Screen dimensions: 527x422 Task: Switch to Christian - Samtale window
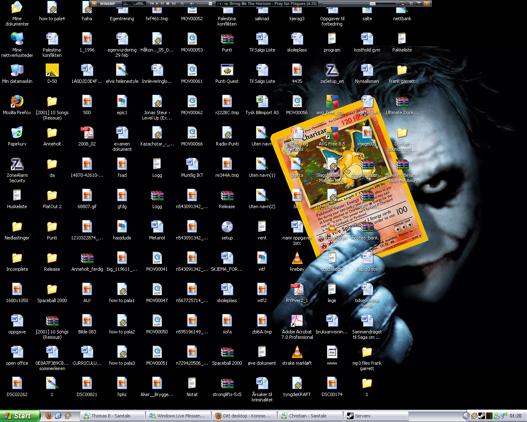(x=310, y=416)
